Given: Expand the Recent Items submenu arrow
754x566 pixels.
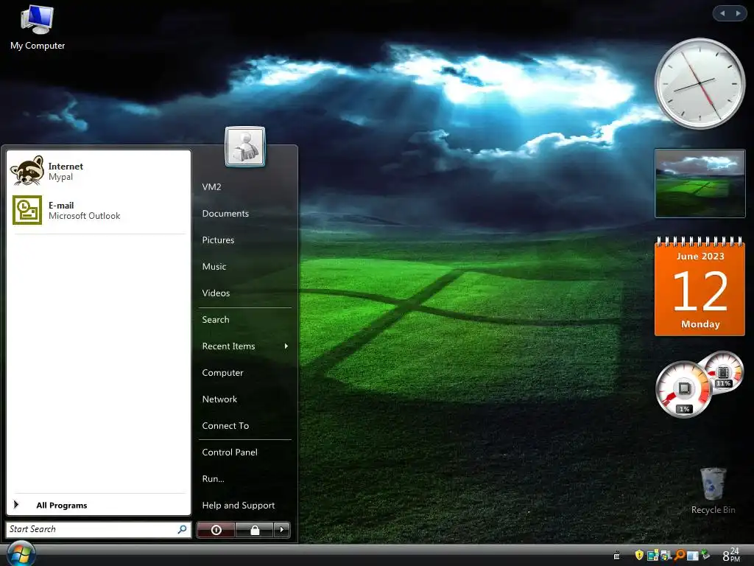Looking at the screenshot, I should click(286, 346).
